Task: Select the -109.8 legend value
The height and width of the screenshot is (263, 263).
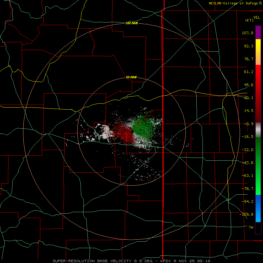Action: (x=246, y=214)
